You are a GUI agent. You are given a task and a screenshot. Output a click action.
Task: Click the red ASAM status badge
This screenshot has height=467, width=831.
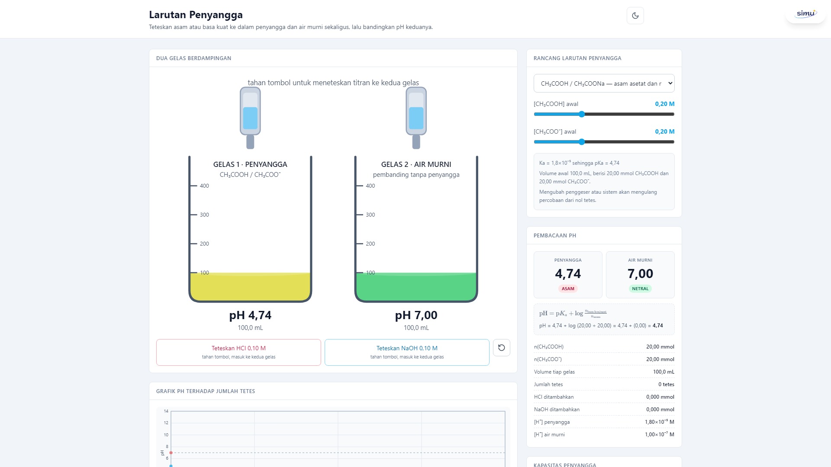(568, 289)
